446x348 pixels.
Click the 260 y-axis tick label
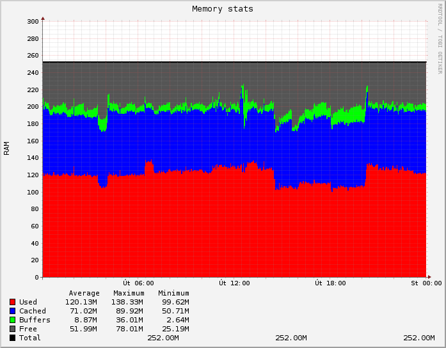click(x=33, y=56)
